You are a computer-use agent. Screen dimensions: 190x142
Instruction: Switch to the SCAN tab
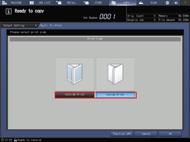[150, 3]
